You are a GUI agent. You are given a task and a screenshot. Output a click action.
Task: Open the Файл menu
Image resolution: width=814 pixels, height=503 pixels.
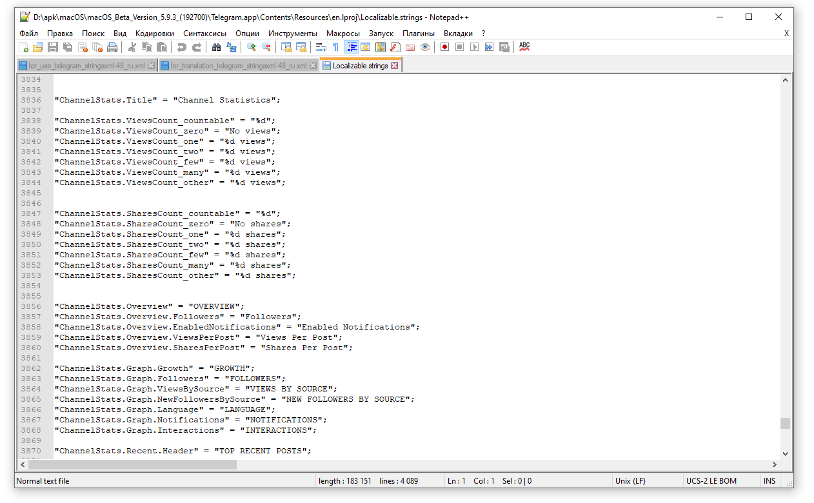(x=29, y=34)
